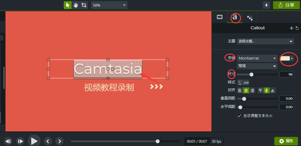Open the canvas zoom 50% dropdown
The width and height of the screenshot is (301, 146).
click(x=109, y=5)
